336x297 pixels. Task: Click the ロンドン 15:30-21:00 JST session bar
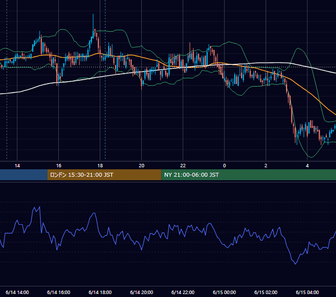point(104,175)
